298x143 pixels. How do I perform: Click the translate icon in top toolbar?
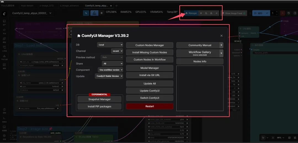point(86,13)
